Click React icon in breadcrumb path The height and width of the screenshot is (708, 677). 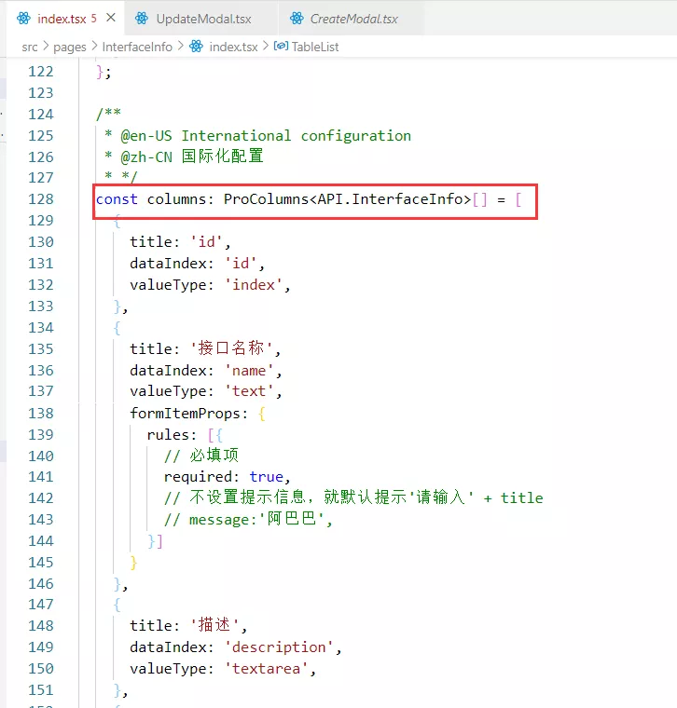[x=196, y=46]
